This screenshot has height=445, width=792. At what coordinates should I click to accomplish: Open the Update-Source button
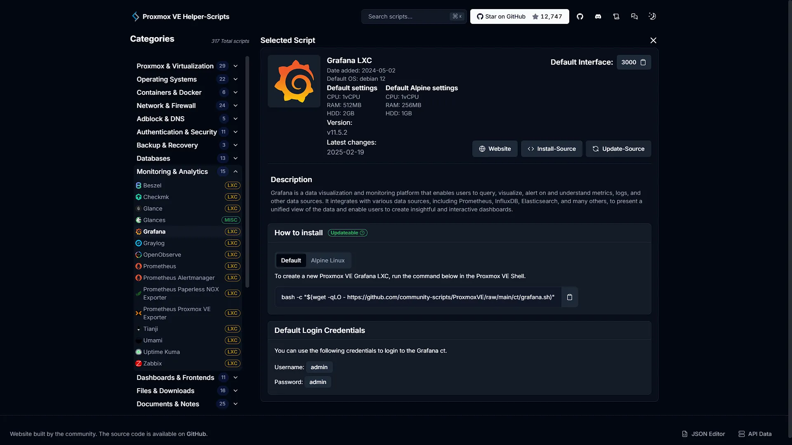tap(618, 149)
